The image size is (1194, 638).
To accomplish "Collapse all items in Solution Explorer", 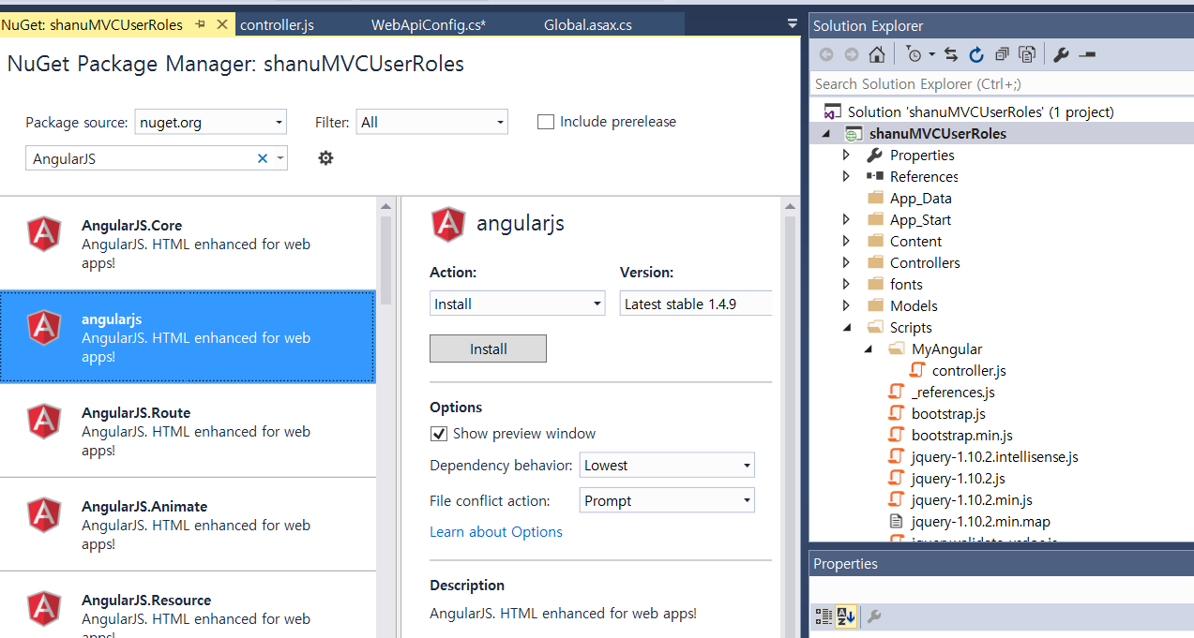I will pos(1002,54).
